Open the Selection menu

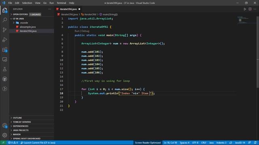coord(27,3)
